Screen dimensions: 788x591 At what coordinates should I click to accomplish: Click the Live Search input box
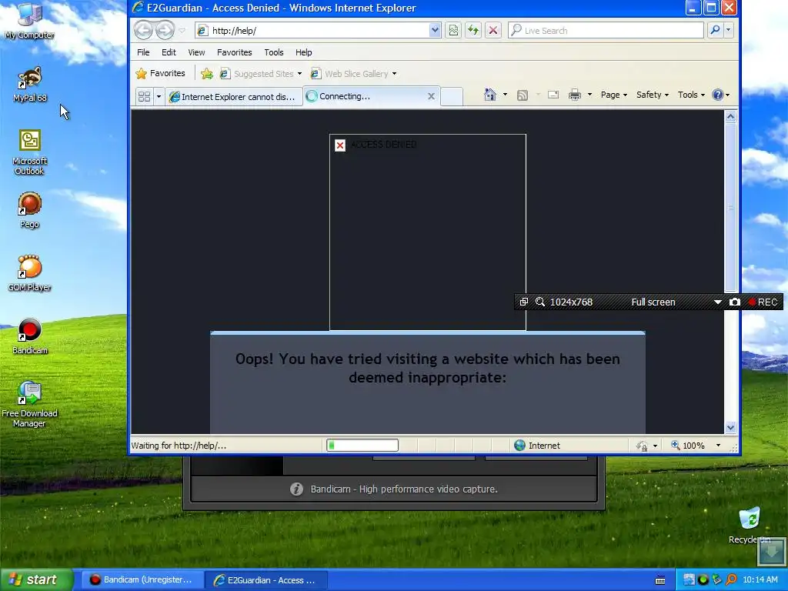point(606,31)
